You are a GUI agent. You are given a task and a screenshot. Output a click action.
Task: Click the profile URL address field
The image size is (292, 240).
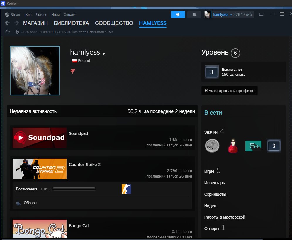[x=67, y=32]
